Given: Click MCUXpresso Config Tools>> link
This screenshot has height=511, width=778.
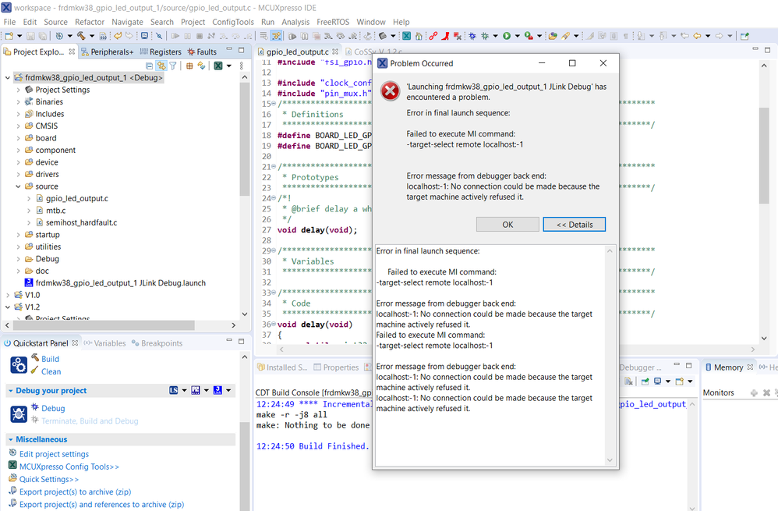Looking at the screenshot, I should [x=69, y=467].
